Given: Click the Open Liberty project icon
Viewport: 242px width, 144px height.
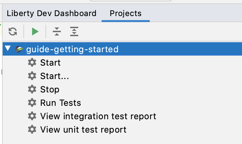Looking at the screenshot, I should pyautogui.click(x=19, y=49).
